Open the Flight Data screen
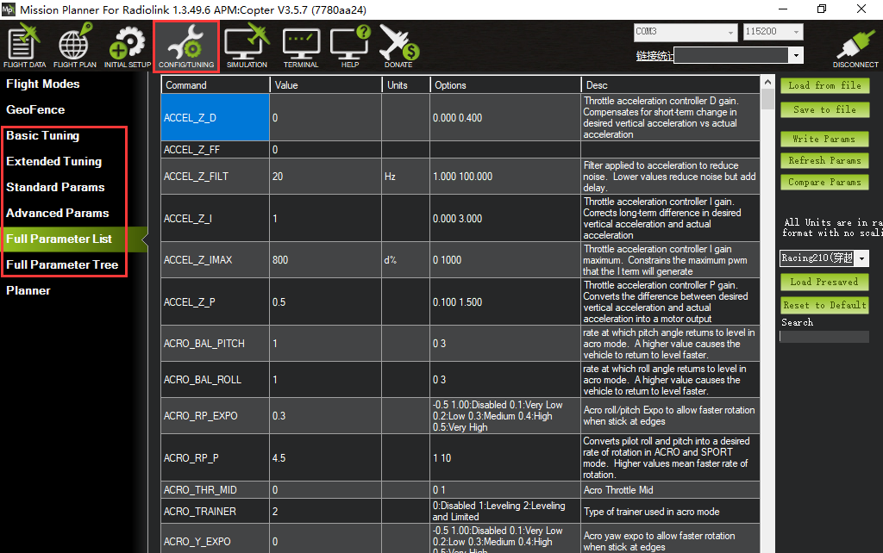This screenshot has height=553, width=883. coord(25,47)
